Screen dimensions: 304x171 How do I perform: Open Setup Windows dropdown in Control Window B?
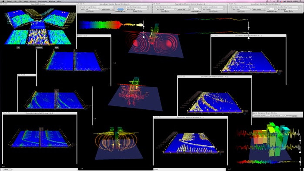213,7
